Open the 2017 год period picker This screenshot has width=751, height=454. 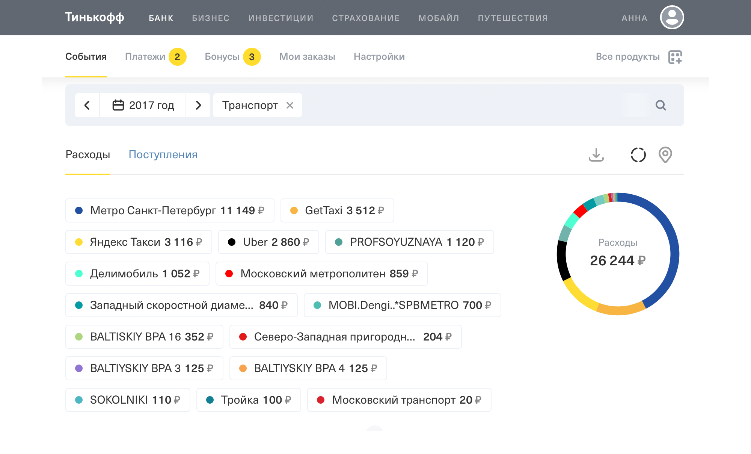143,105
